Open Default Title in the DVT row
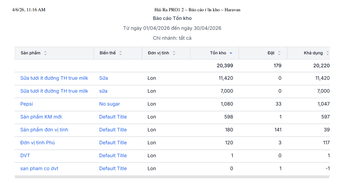Image resolution: width=342 pixels, height=188 pixels. tap(113, 156)
